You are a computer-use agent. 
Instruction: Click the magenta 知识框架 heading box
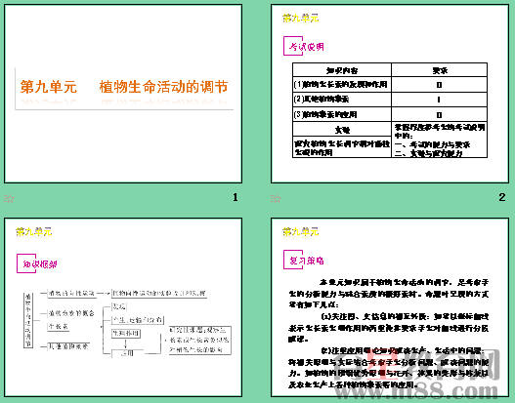coord(37,263)
